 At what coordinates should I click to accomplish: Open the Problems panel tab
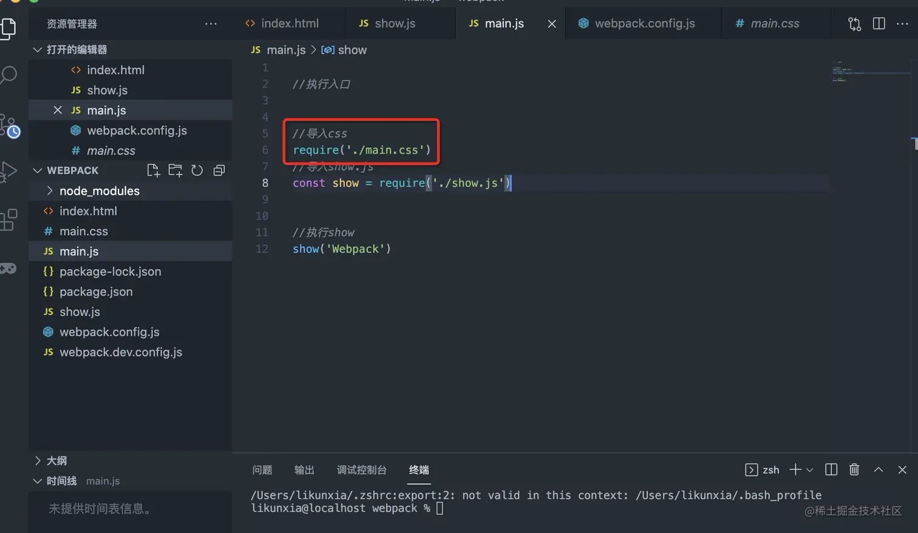coord(262,470)
